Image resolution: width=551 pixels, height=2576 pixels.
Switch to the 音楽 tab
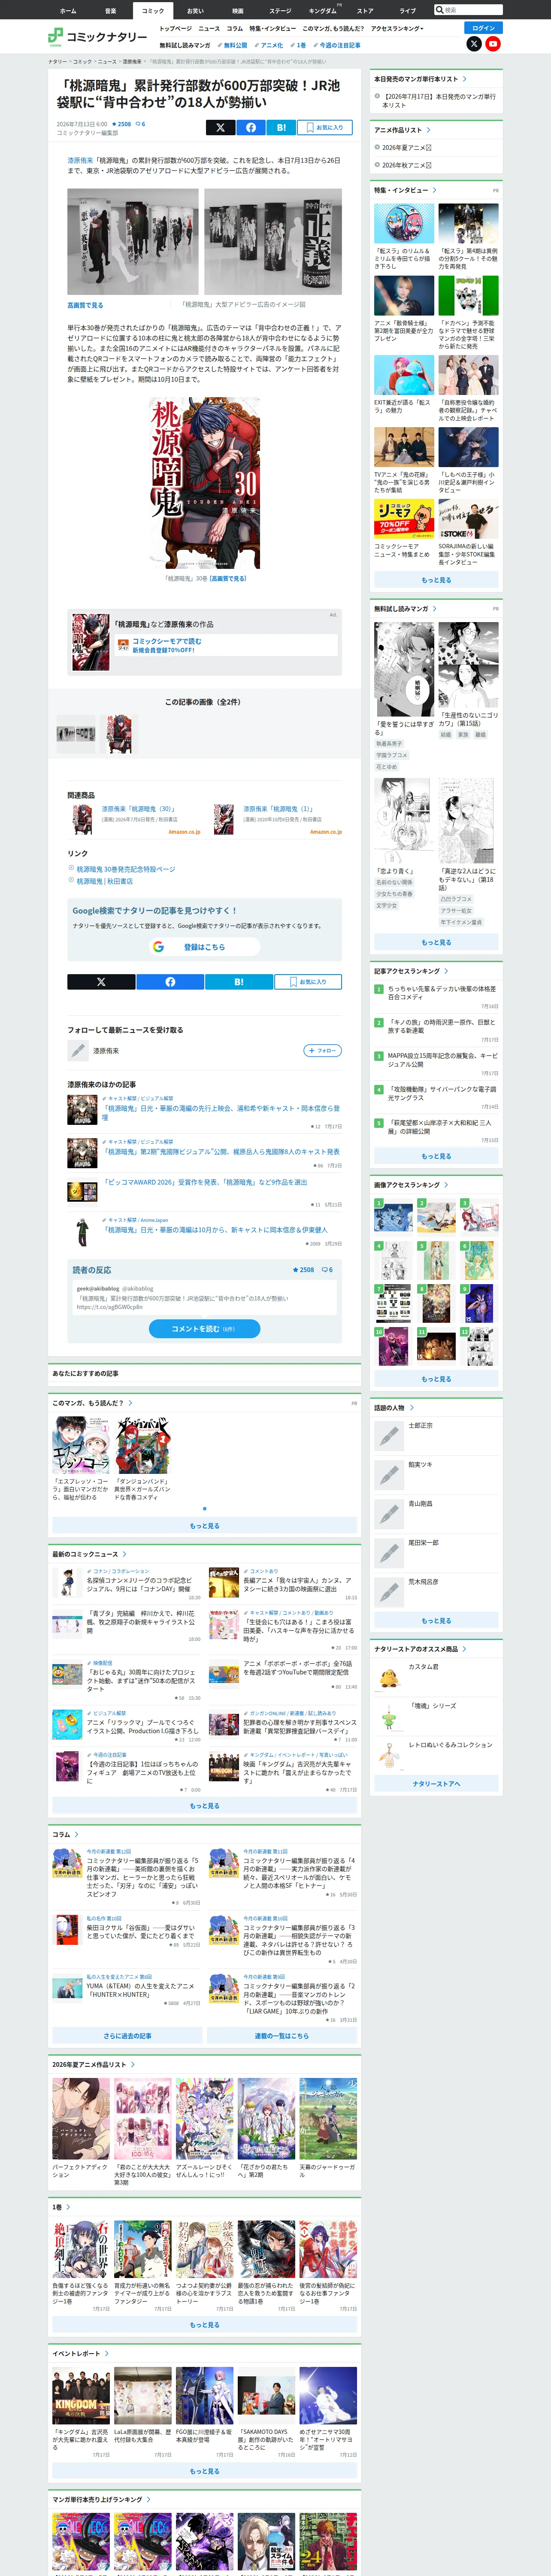pos(110,11)
